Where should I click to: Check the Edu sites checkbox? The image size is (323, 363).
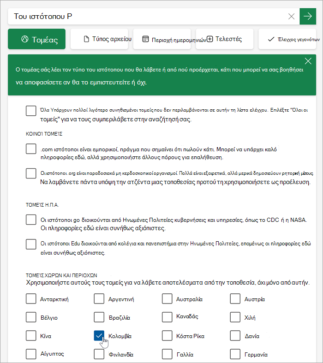[x=31, y=244]
